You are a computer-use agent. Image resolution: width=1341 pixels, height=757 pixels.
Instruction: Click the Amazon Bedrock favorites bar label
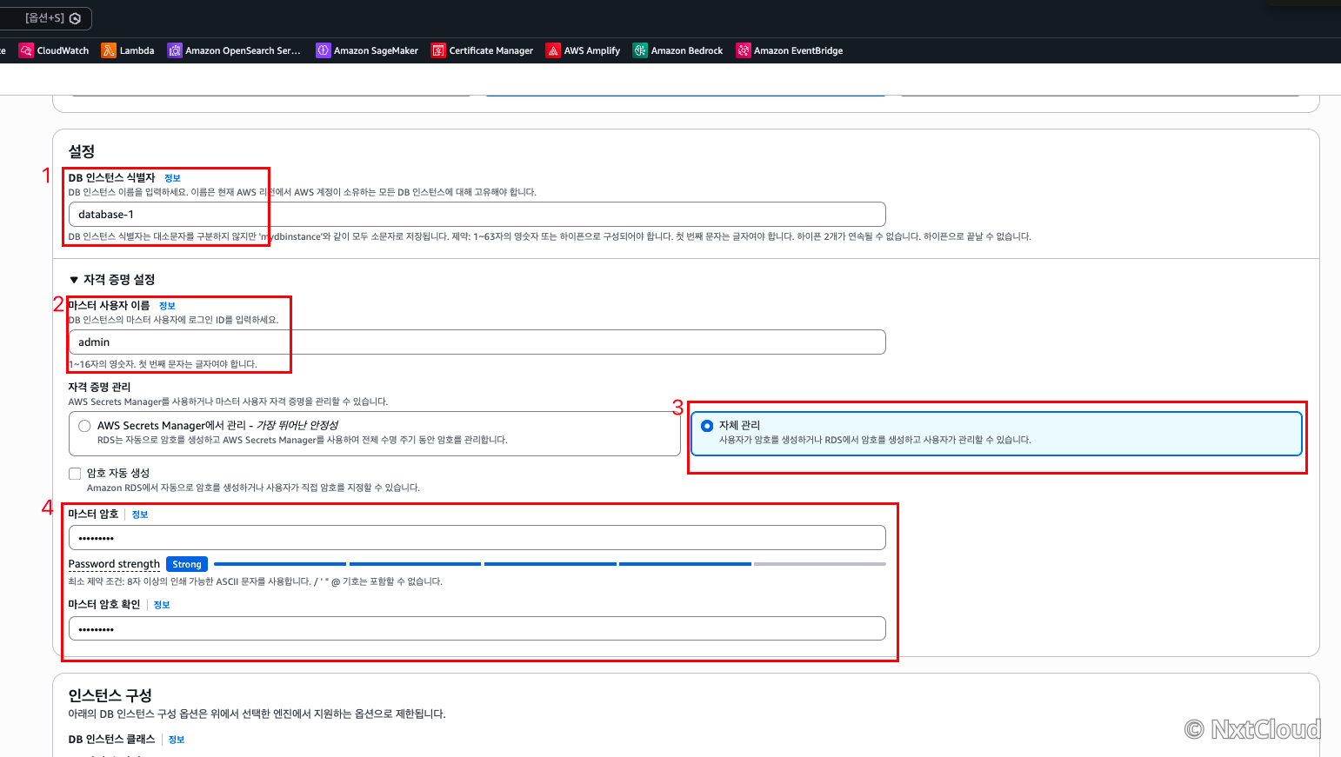[x=687, y=50]
